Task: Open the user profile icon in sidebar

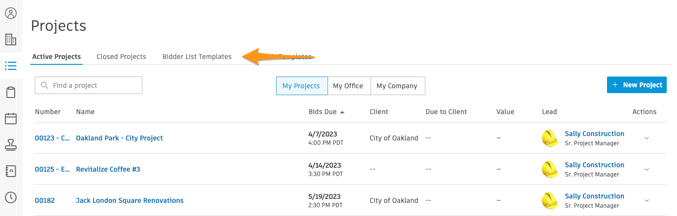Action: (11, 13)
